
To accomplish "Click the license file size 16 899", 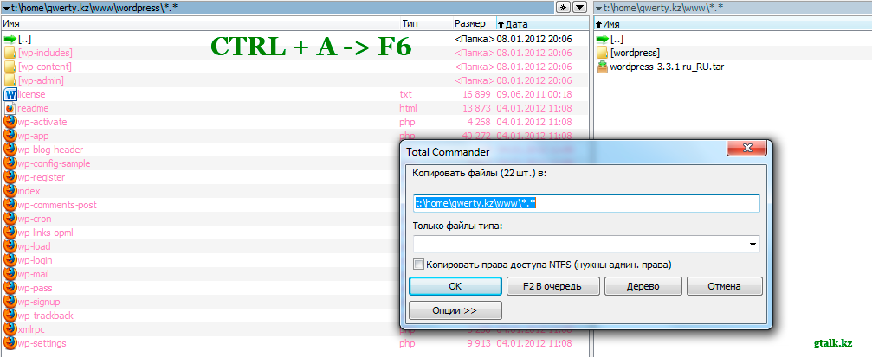I will tap(478, 94).
